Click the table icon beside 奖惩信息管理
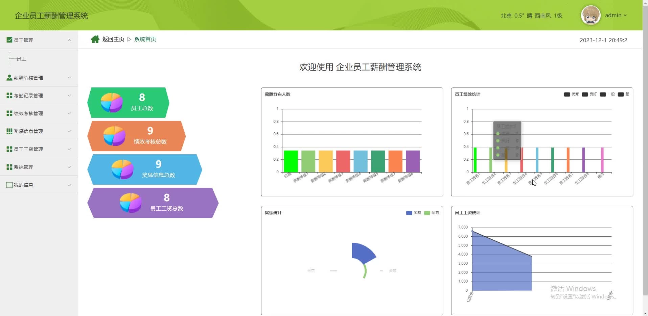Screen dimensions: 648x316 (x=9, y=131)
